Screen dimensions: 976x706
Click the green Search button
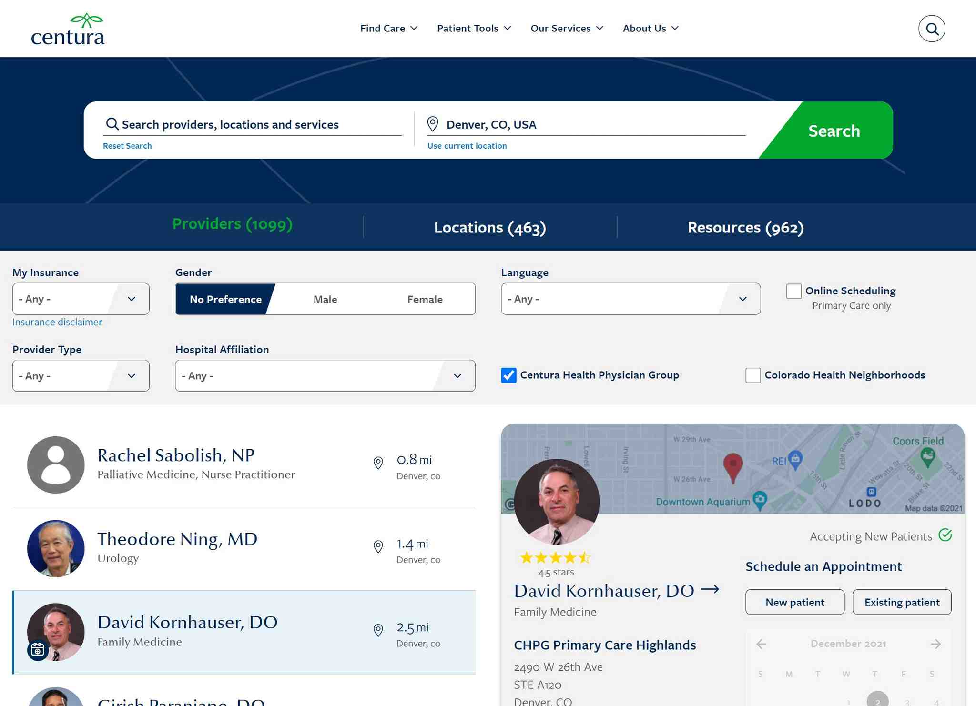click(x=834, y=131)
